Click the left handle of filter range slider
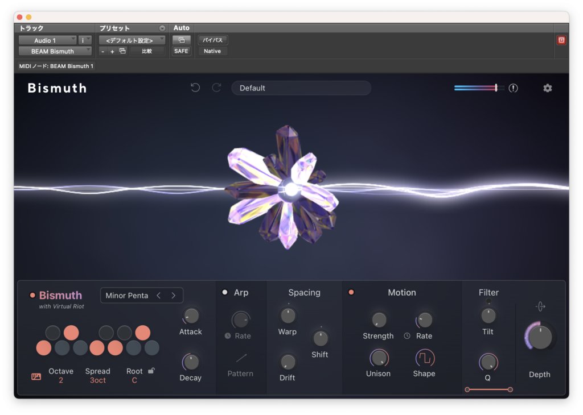The width and height of the screenshot is (583, 415). click(467, 389)
